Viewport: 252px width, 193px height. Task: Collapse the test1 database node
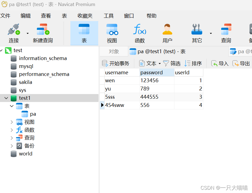click(x=6, y=98)
